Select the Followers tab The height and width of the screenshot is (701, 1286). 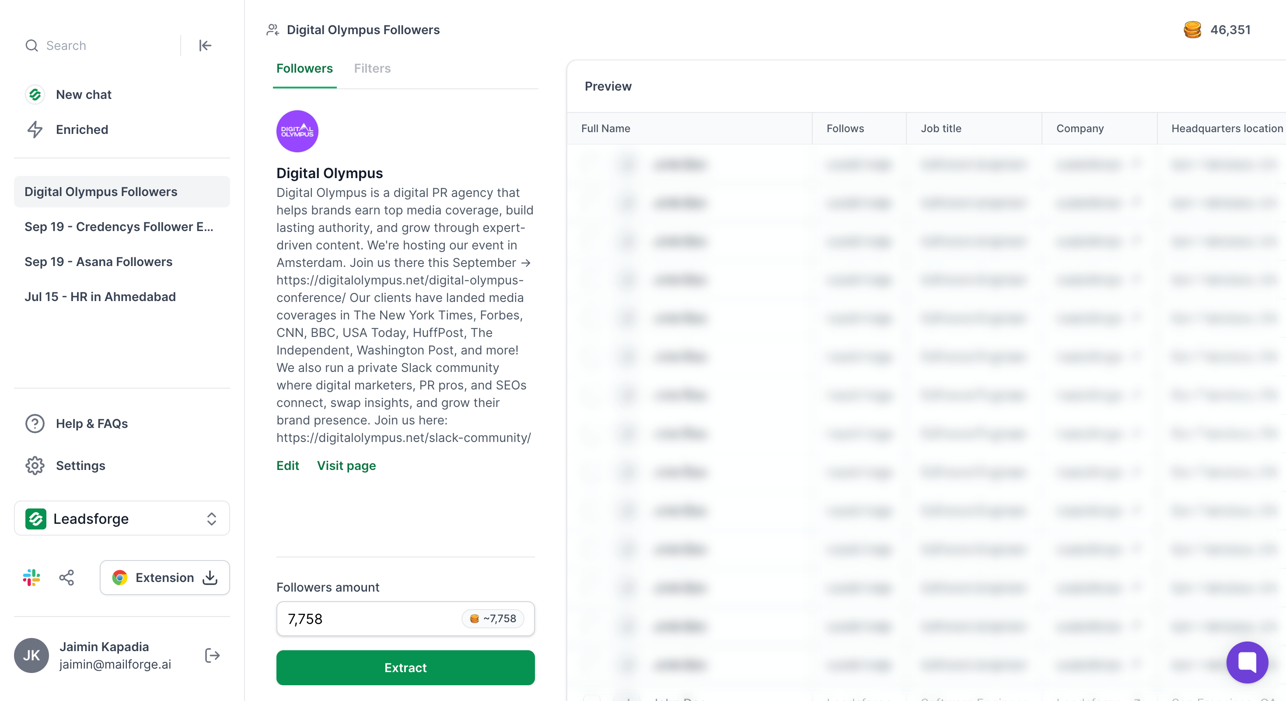click(x=304, y=68)
